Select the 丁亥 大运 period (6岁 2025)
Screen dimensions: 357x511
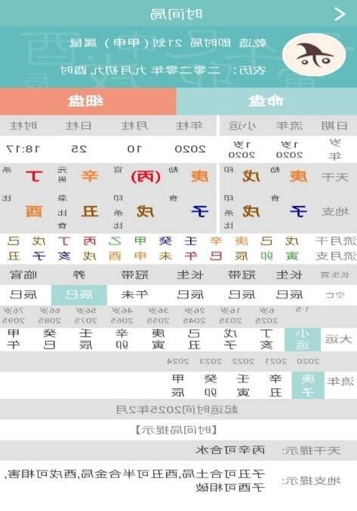[266, 339]
